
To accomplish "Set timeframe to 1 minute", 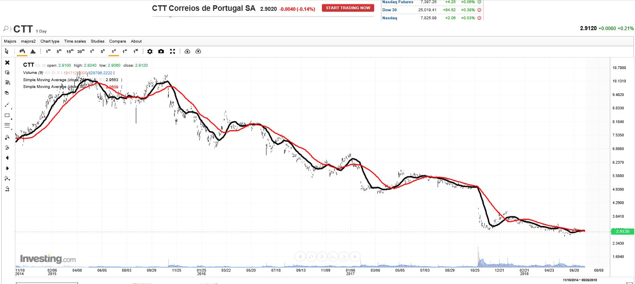I will tap(48, 51).
